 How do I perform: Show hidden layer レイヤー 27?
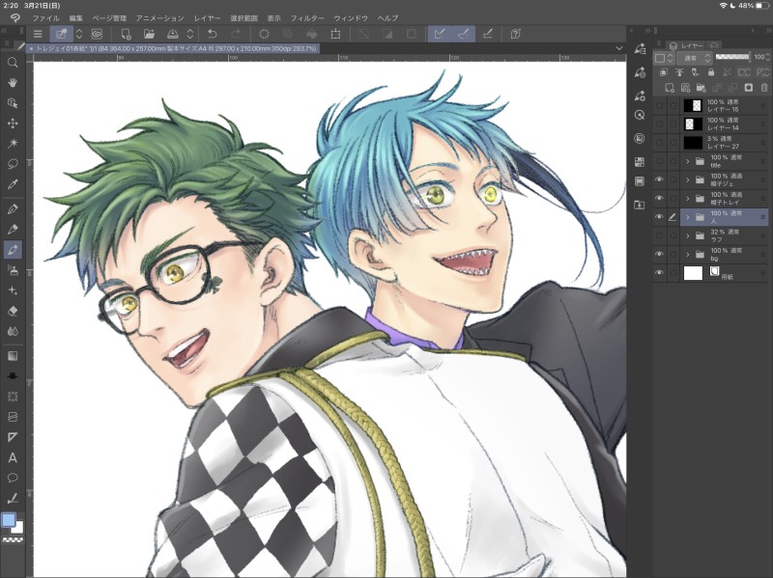(660, 143)
